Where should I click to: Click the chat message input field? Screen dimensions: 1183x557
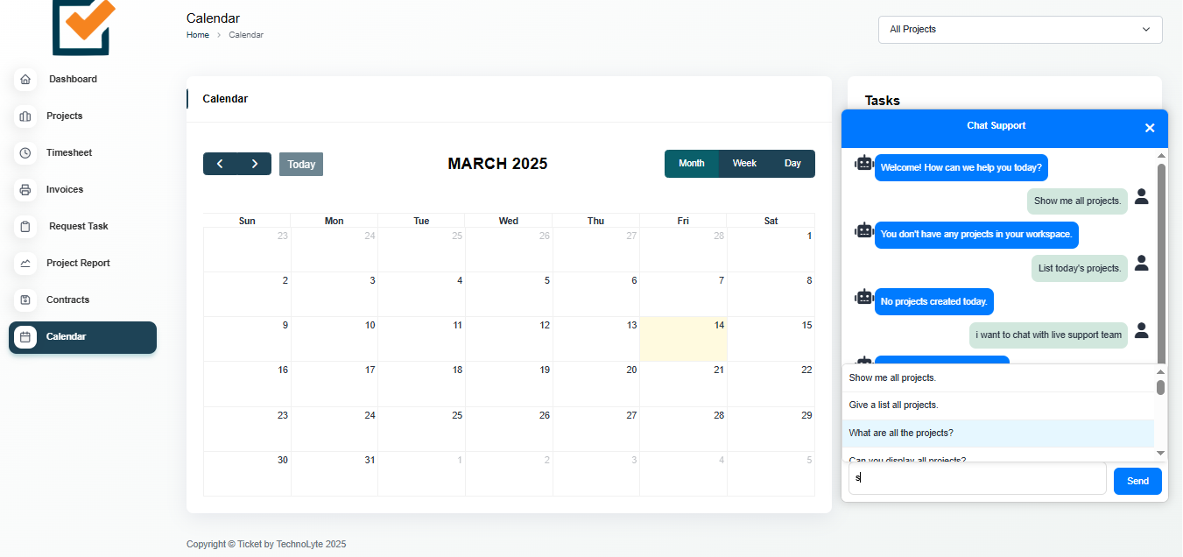(976, 479)
